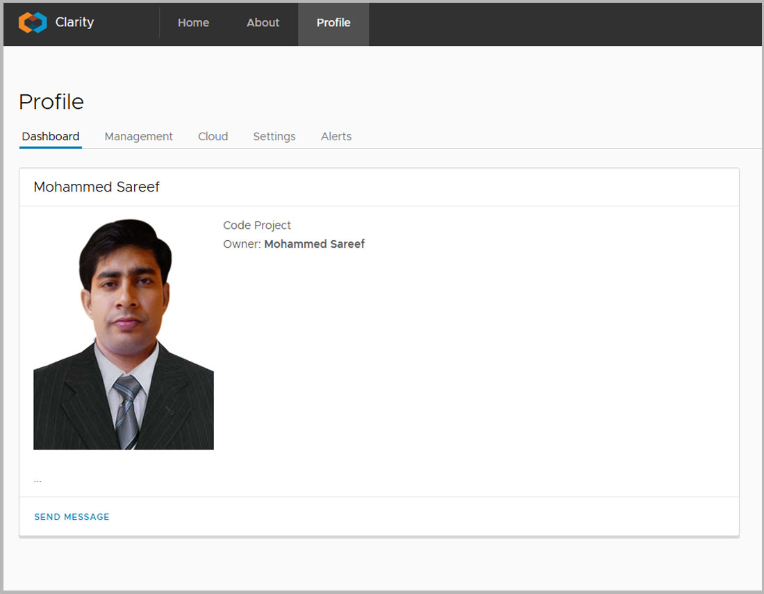Screen dimensions: 764x594
Task: Click the Clarity brand name text
Action: tap(74, 22)
